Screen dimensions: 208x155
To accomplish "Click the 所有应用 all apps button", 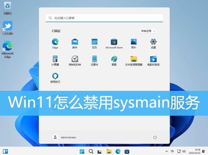I will [148, 31].
